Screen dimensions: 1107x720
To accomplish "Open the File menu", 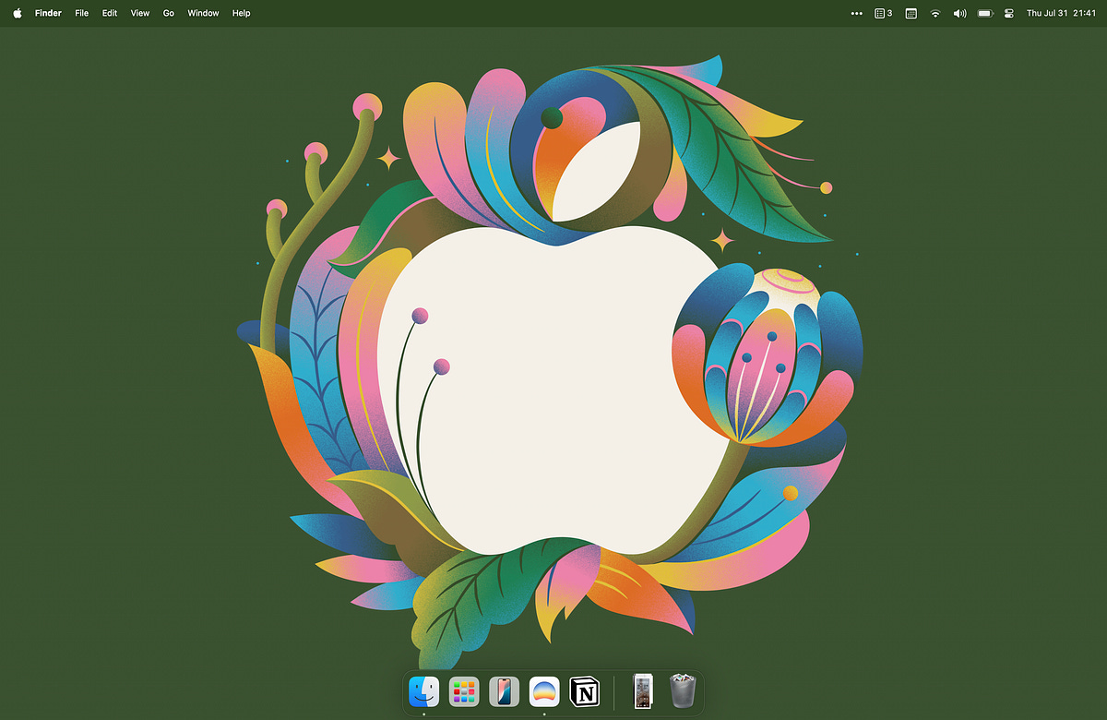I will point(81,13).
